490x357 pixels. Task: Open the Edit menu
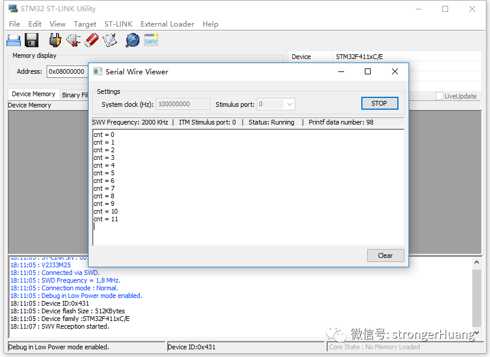pyautogui.click(x=35, y=24)
